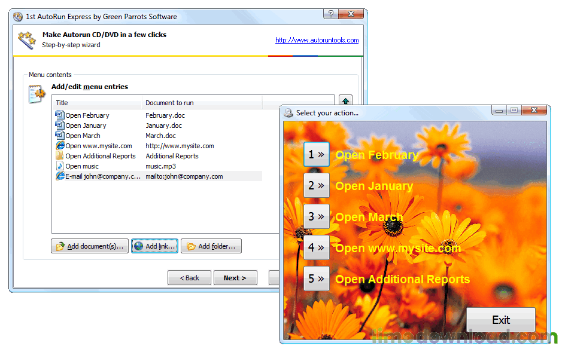Click the folder icon beside Open Additional Reports

click(x=59, y=155)
